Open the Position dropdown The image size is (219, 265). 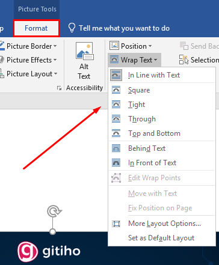(131, 46)
